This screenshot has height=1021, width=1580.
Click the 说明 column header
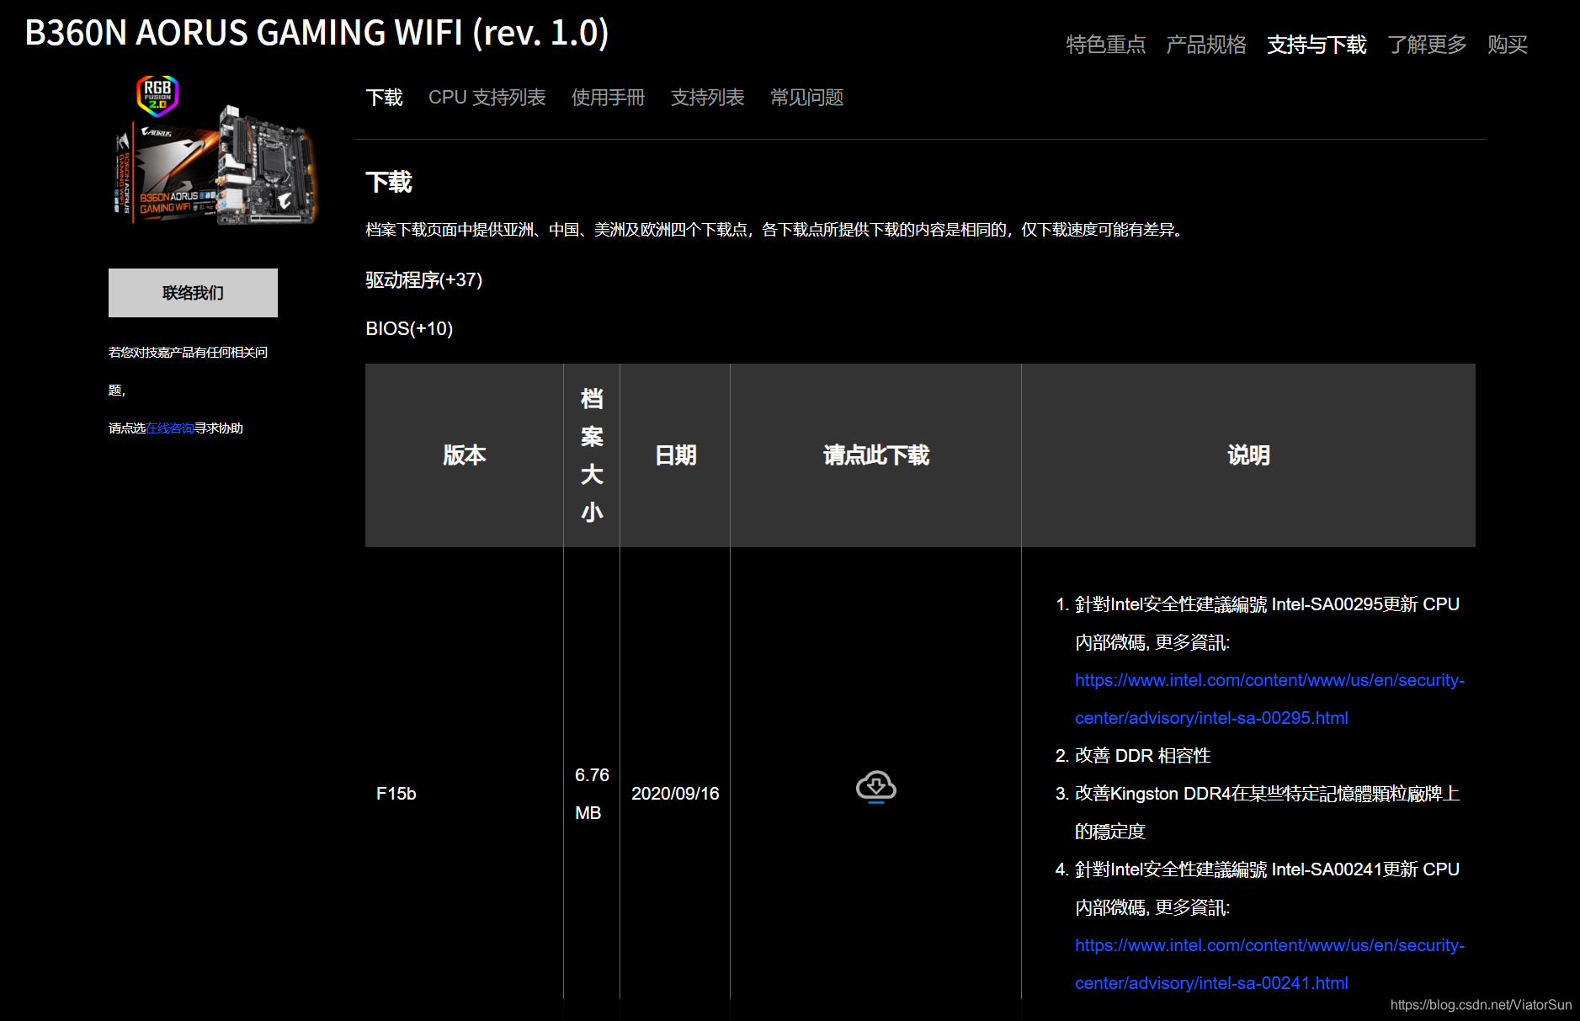coord(1248,455)
